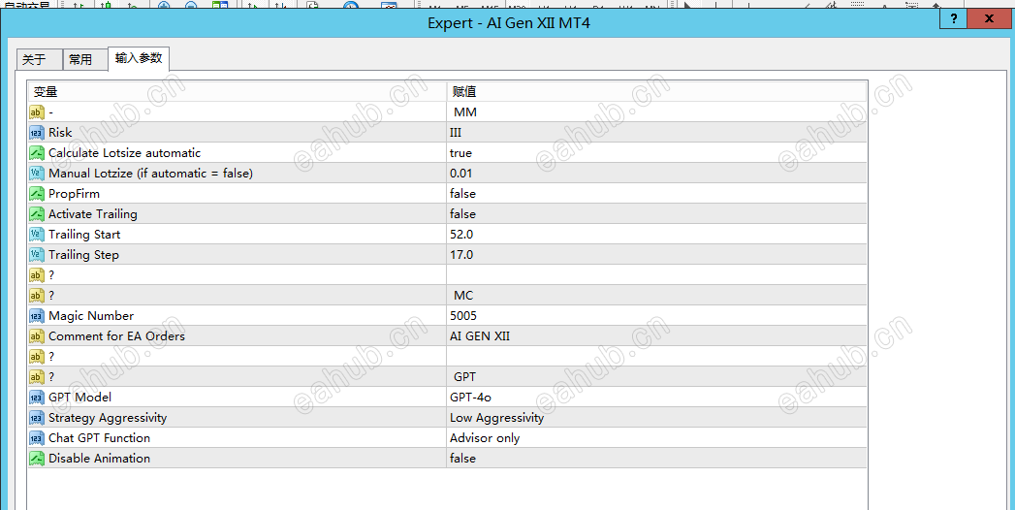
Task: Select the Risk value III
Action: click(456, 133)
